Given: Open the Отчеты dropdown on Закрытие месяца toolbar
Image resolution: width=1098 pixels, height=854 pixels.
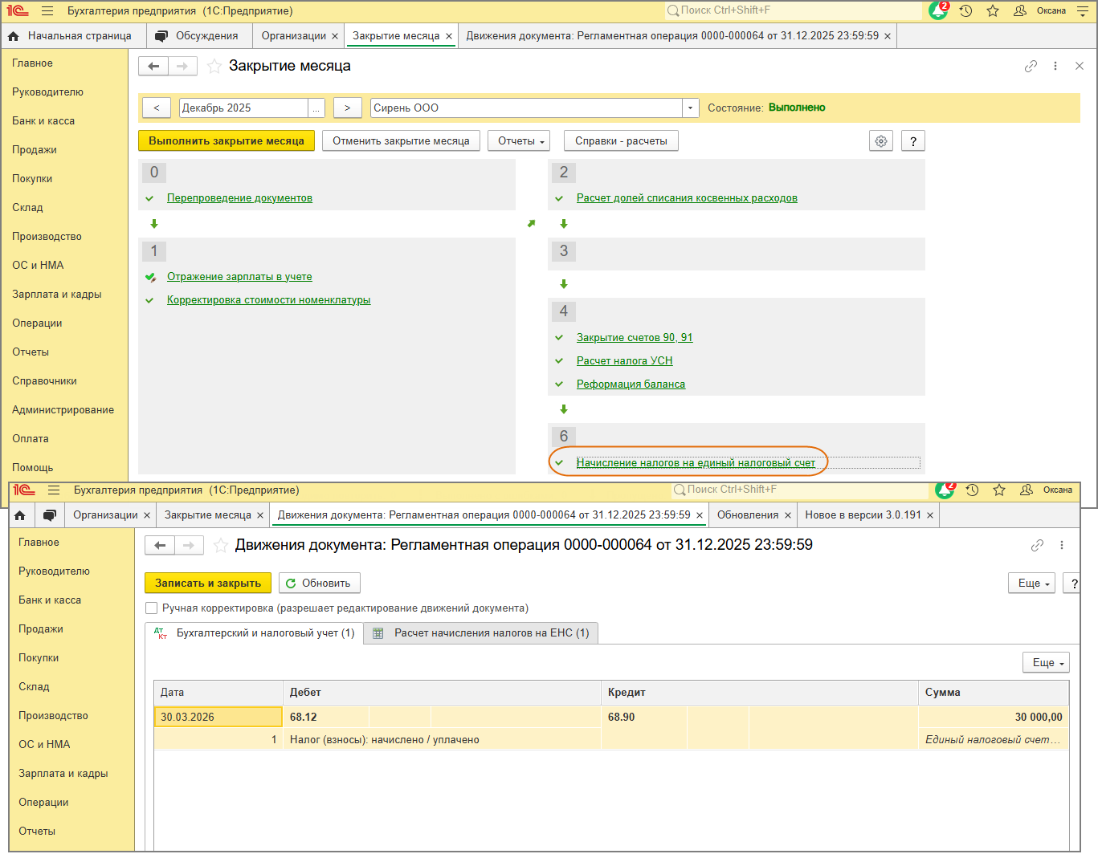Looking at the screenshot, I should pos(518,141).
